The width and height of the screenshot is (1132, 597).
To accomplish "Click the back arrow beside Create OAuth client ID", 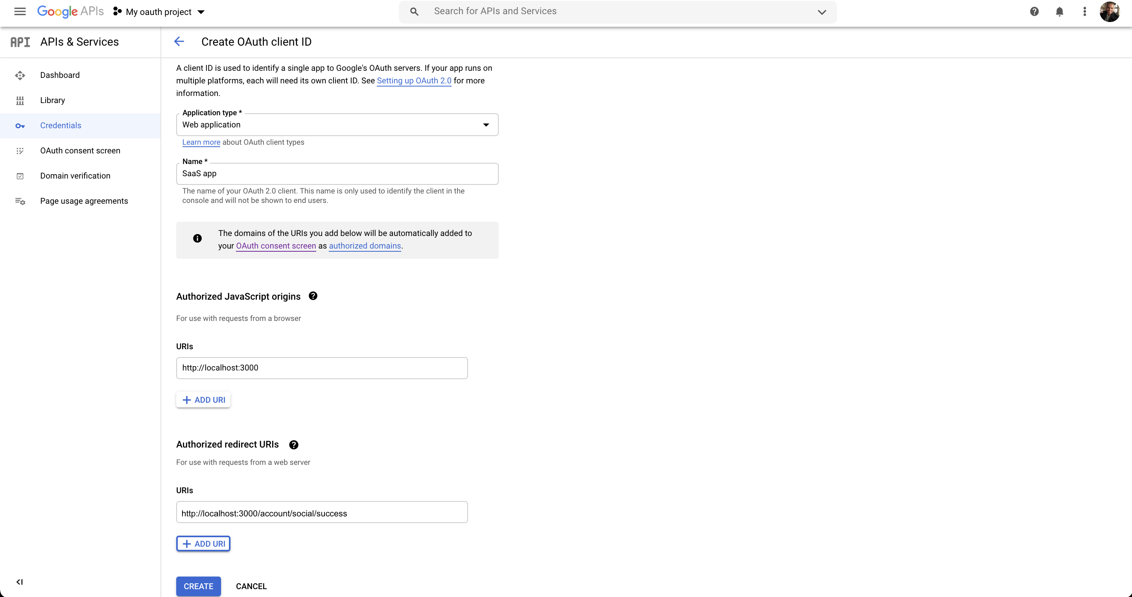I will click(x=179, y=42).
